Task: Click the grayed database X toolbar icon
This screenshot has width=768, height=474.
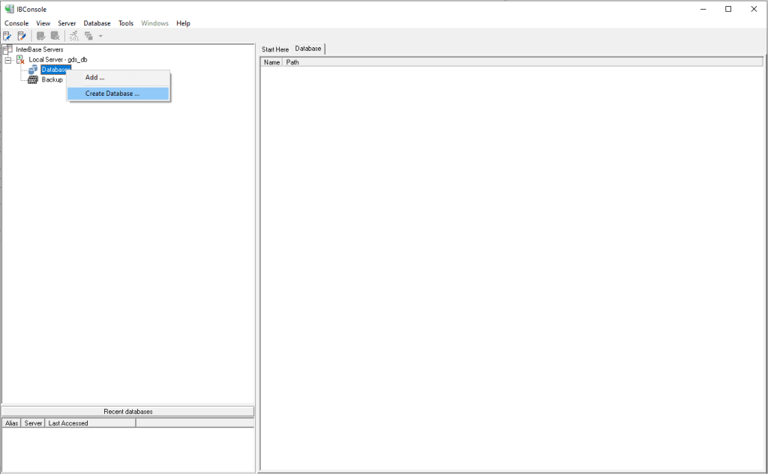Action: click(55, 36)
